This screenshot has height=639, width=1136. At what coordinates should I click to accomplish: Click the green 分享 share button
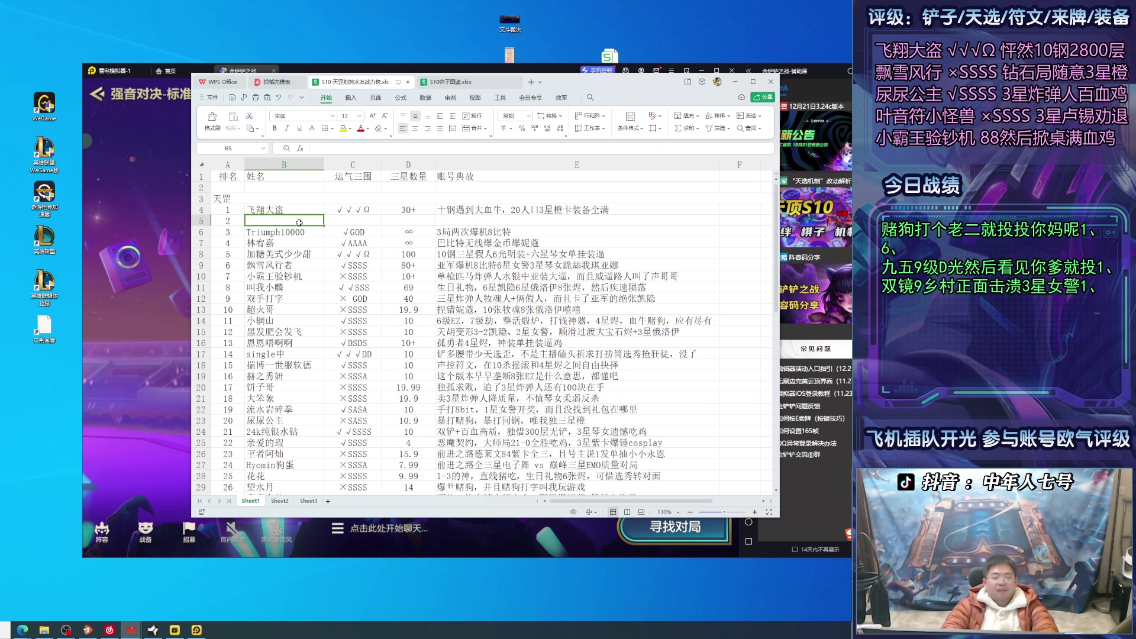pos(763,98)
